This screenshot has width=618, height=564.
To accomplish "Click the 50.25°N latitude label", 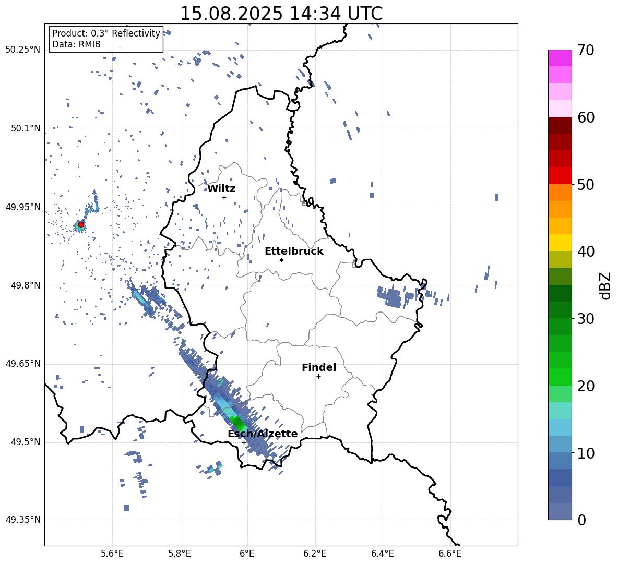I will click(23, 50).
